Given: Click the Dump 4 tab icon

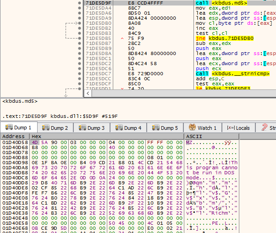Looking at the screenshot, I should tap(119, 128).
